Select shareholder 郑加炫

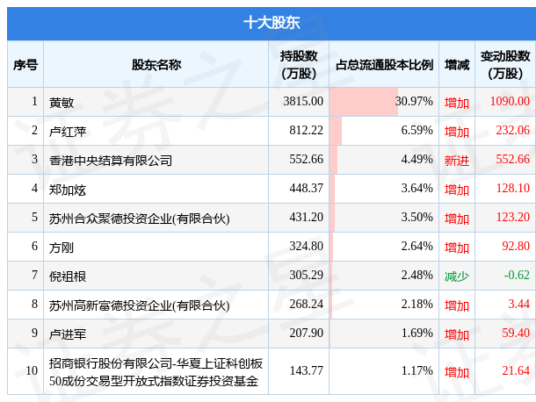(x=68, y=189)
